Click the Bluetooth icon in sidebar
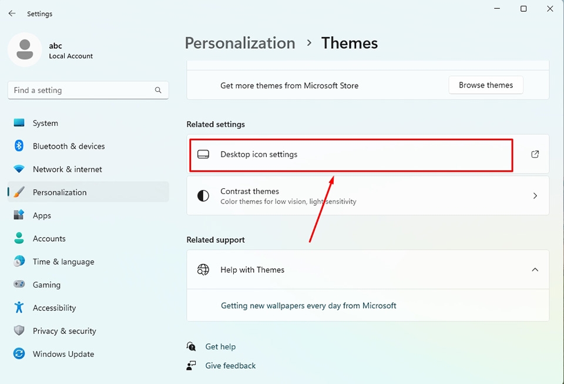Image resolution: width=564 pixels, height=384 pixels. (x=19, y=146)
